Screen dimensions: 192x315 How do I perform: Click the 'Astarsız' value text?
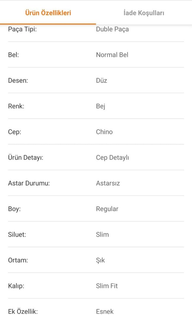pyautogui.click(x=108, y=183)
